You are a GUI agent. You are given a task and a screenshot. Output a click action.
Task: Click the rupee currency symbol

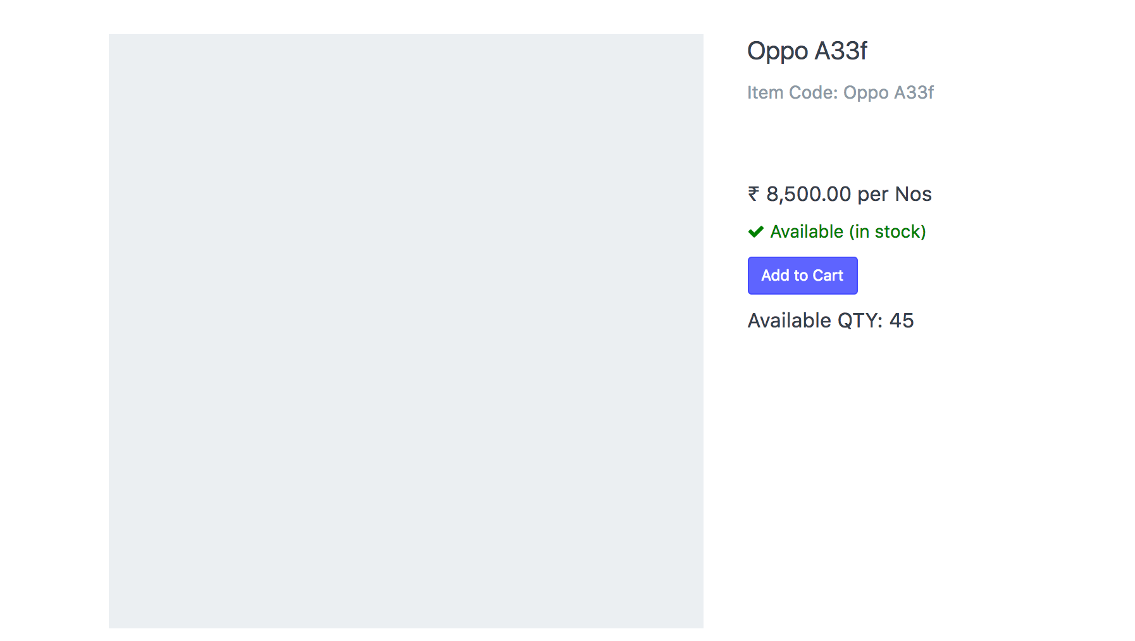754,194
